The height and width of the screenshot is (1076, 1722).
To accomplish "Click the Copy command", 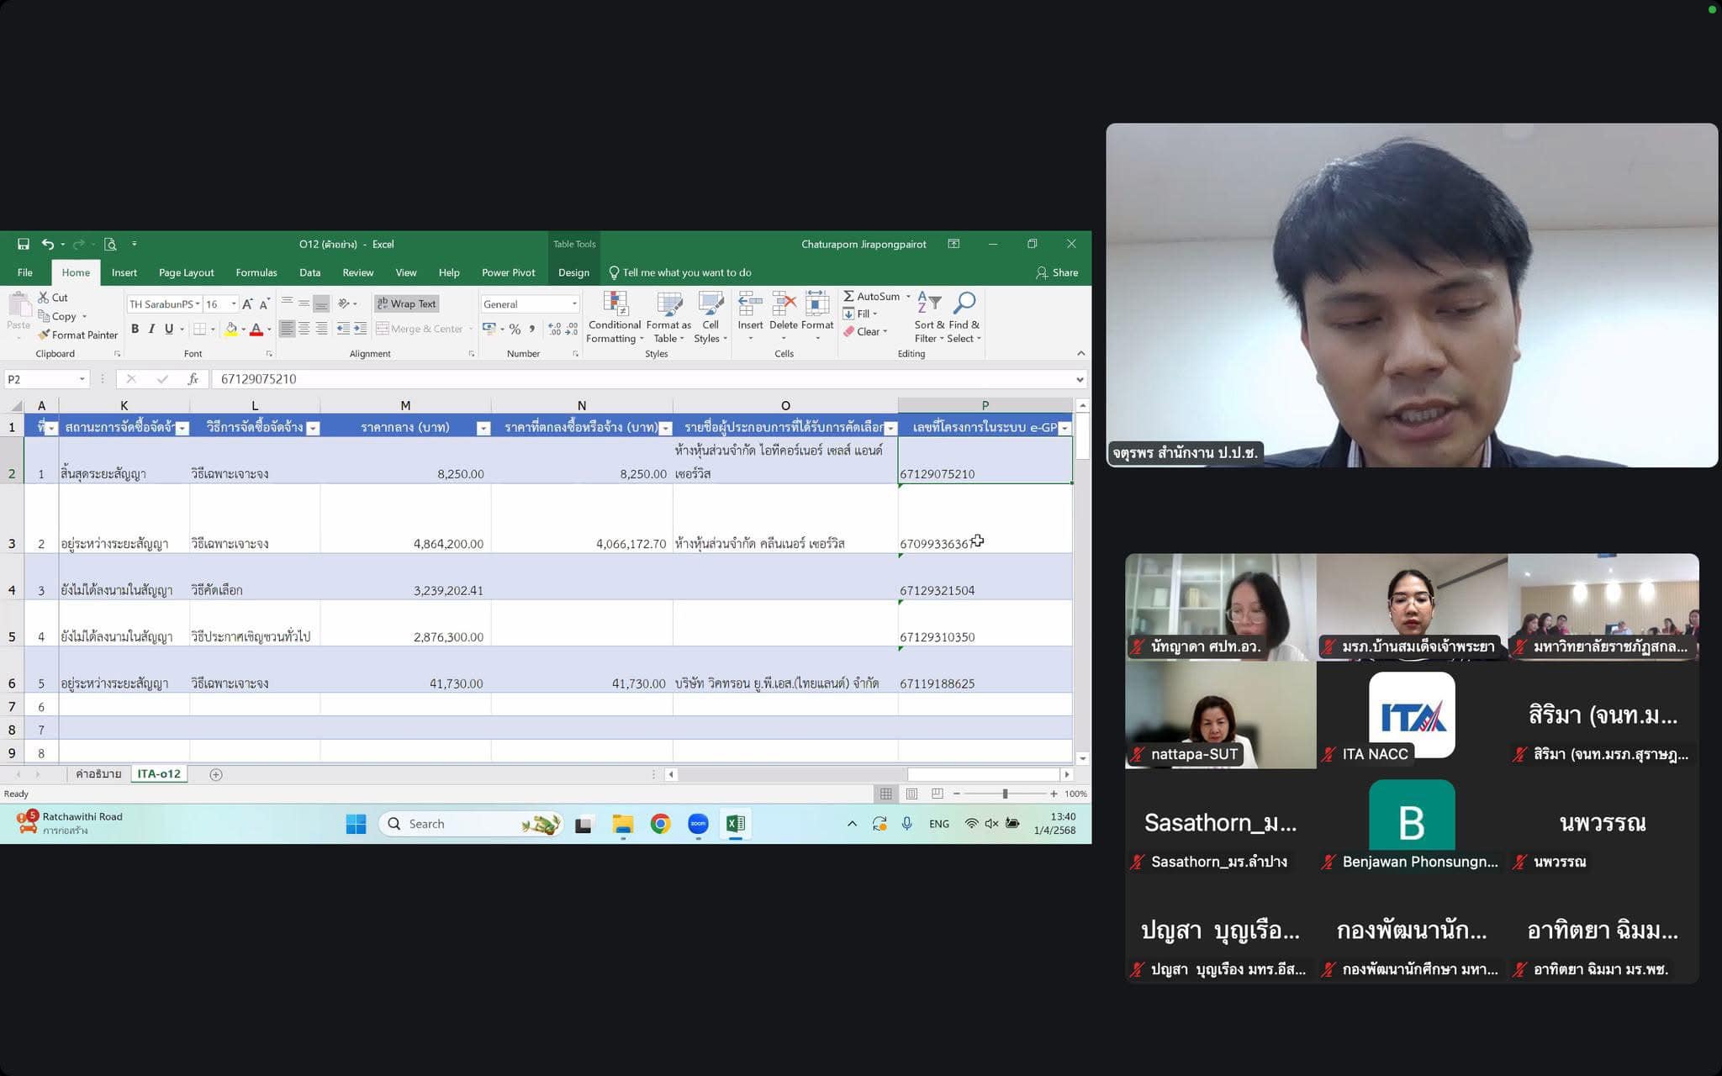I will [x=58, y=316].
